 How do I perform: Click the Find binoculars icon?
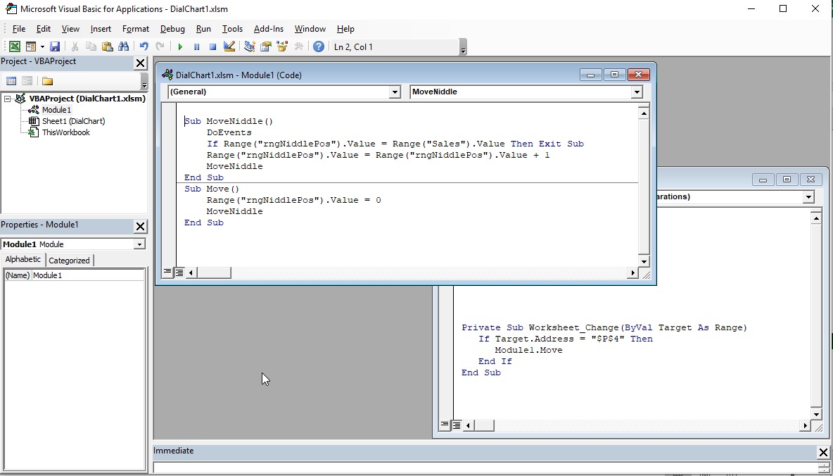coord(124,46)
